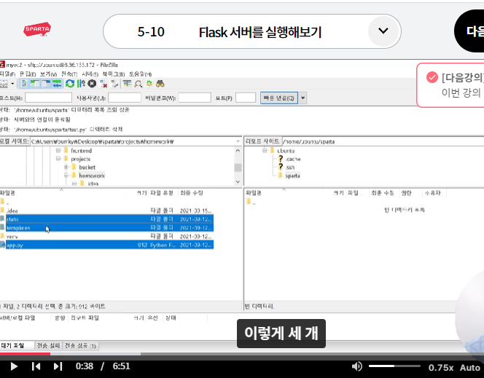Select the .cache folder in remote tree
484x378 pixels.
293,159
